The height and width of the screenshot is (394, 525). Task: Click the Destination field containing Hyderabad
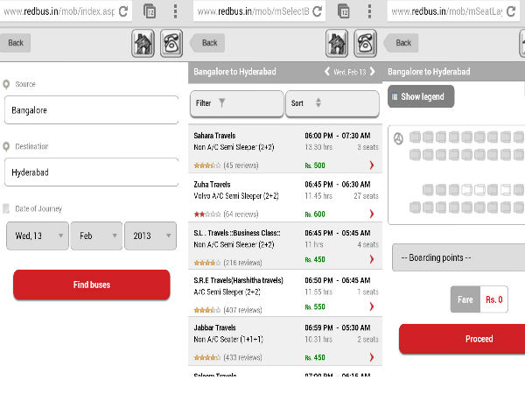(90, 172)
